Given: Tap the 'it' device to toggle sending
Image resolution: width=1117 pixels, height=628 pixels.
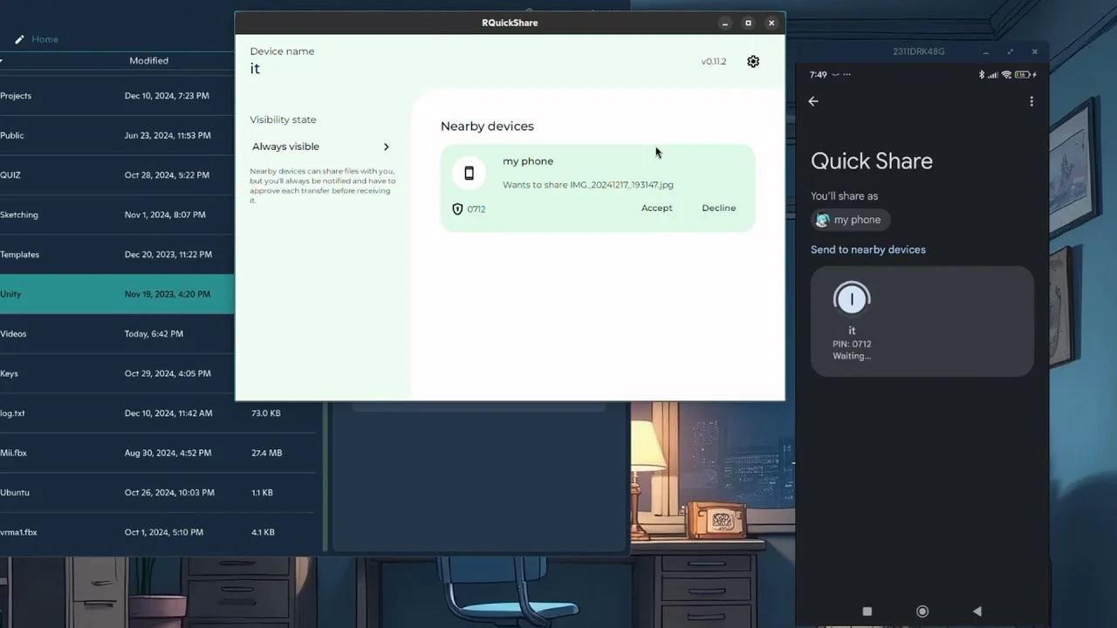Looking at the screenshot, I should [922, 320].
